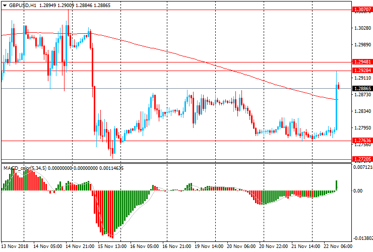Viewport: 373px width, 252px height.
Task: Click the 1.28340 price scale value
Action: (362, 111)
